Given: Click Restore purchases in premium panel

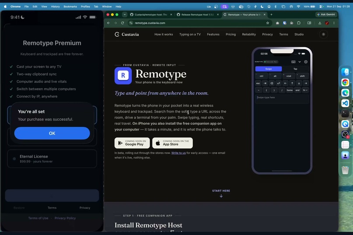Looking at the screenshot, I should click(x=19, y=208).
